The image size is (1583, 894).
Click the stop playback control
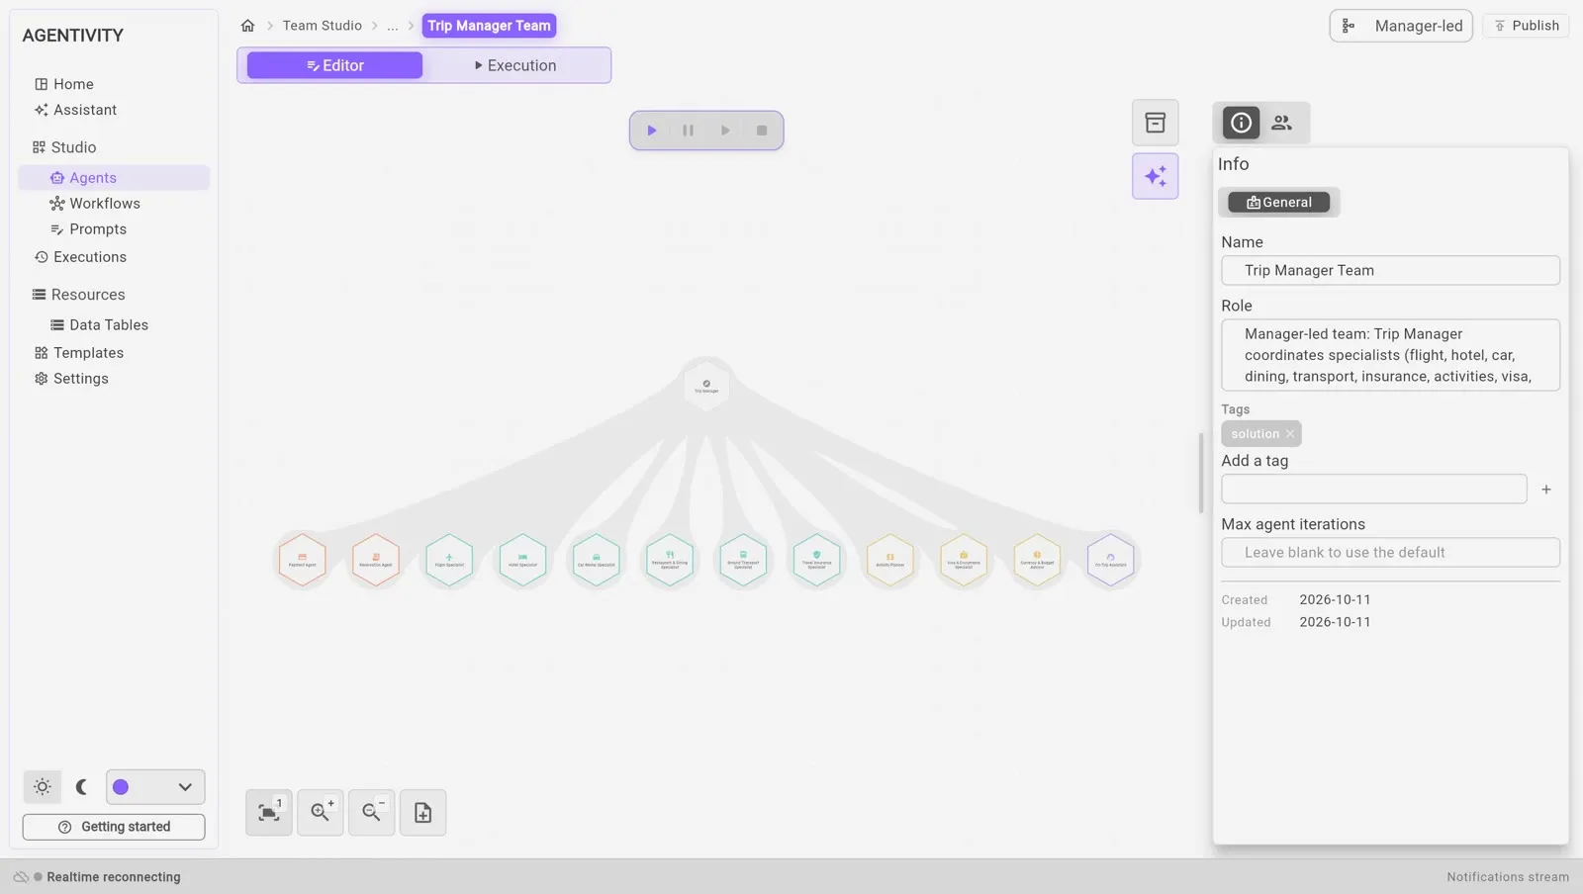coord(762,131)
